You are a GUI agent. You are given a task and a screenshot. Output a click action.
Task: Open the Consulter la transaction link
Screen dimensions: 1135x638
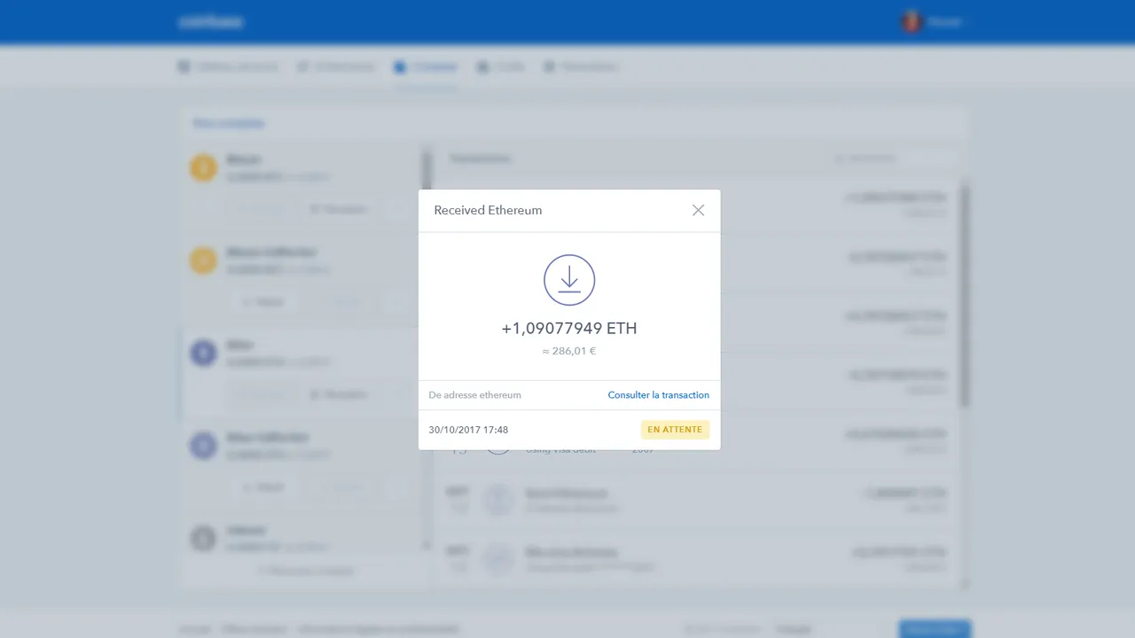658,395
